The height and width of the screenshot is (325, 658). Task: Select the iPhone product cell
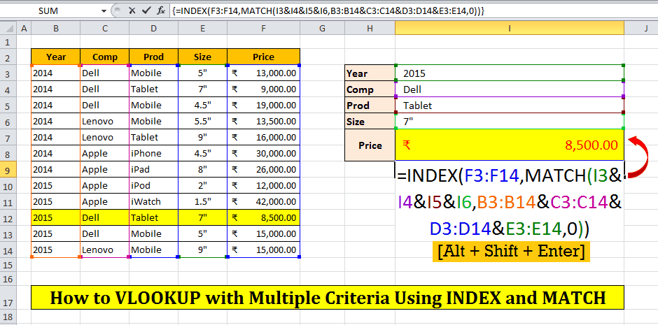pyautogui.click(x=153, y=153)
